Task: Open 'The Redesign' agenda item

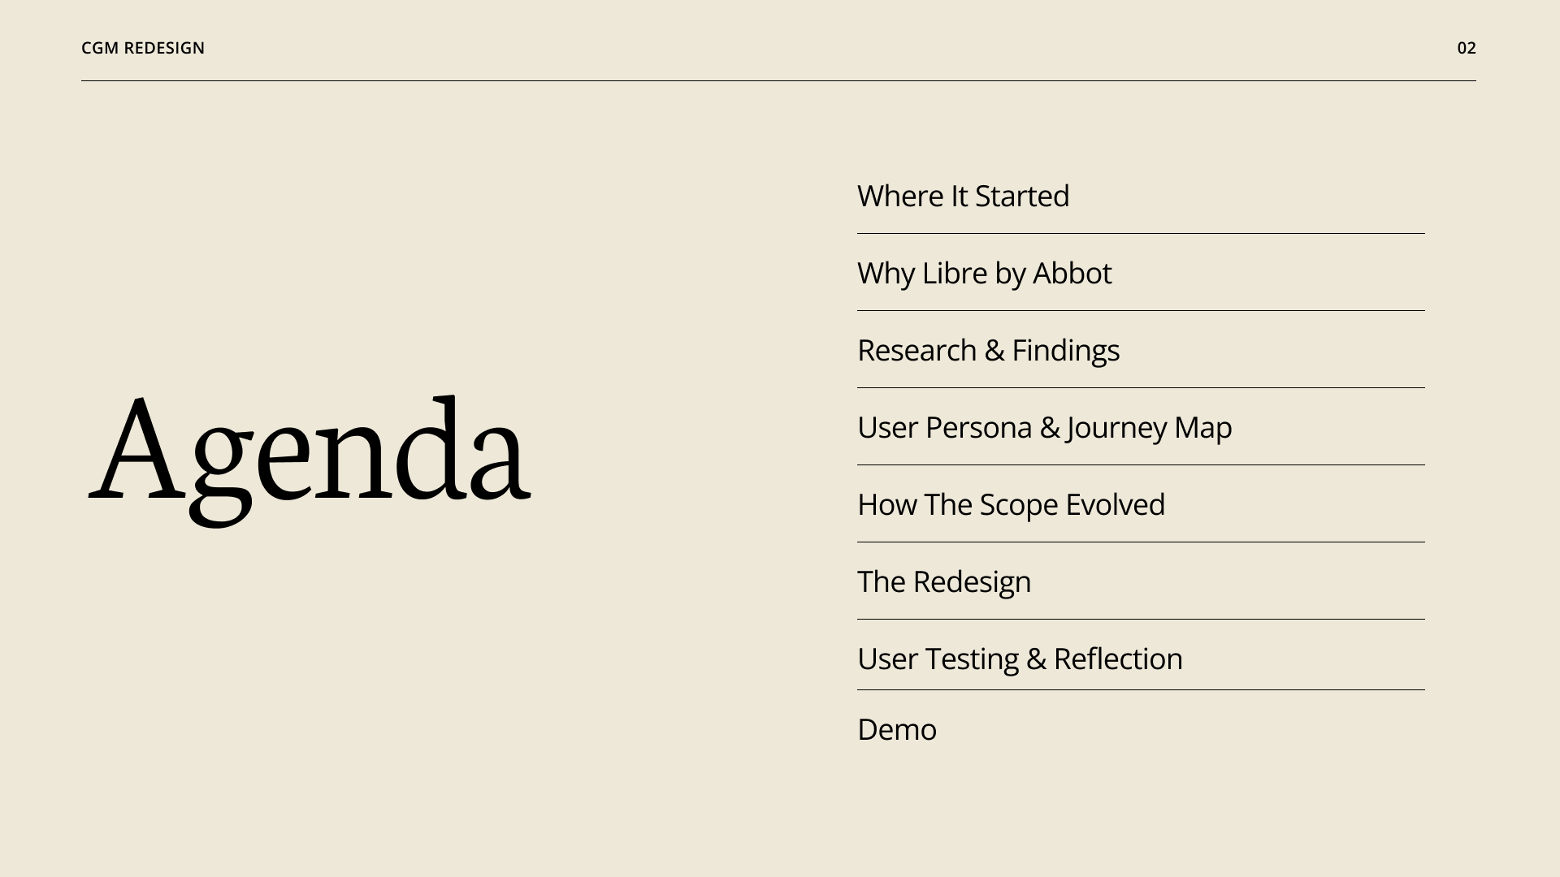Action: [944, 582]
